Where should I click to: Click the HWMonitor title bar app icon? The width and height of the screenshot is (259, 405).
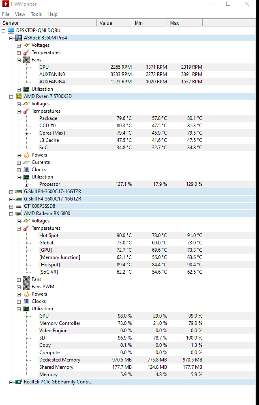[x=5, y=4]
